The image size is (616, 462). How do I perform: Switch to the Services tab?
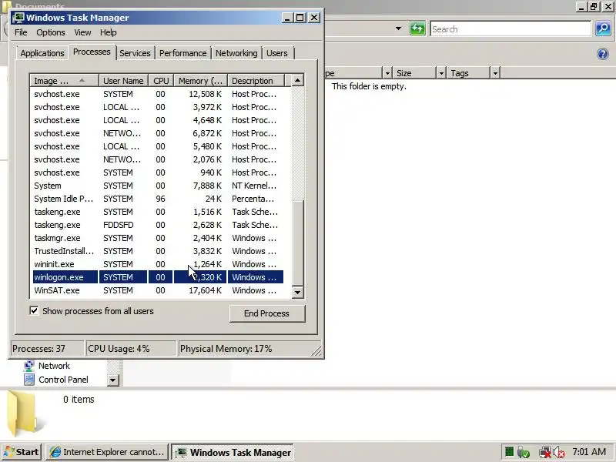135,53
